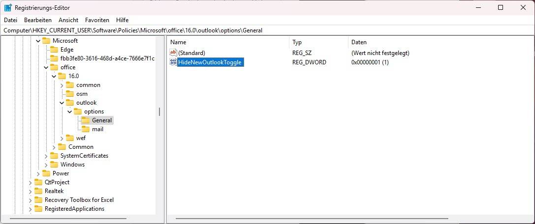The image size is (535, 224).
Task: Expand the SystemCertificates key
Action: tap(46, 156)
